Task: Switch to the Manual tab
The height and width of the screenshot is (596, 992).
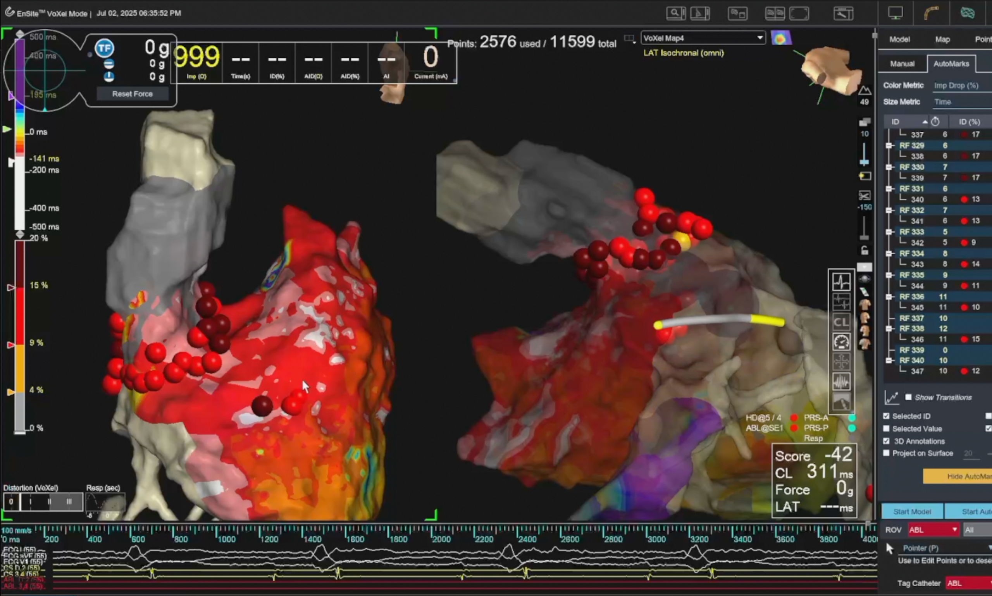Action: 902,64
